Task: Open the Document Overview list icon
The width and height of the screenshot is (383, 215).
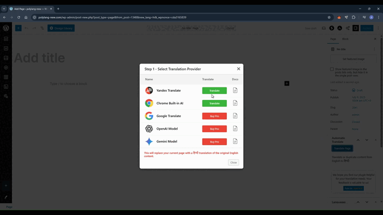Action: click(42, 28)
